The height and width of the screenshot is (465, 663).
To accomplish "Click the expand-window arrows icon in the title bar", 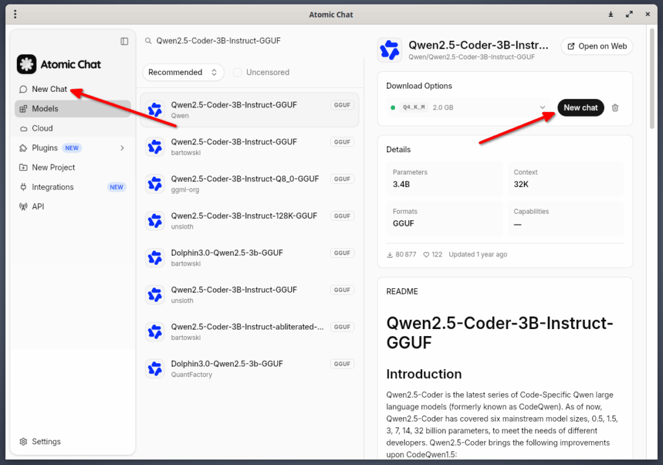I will point(629,14).
